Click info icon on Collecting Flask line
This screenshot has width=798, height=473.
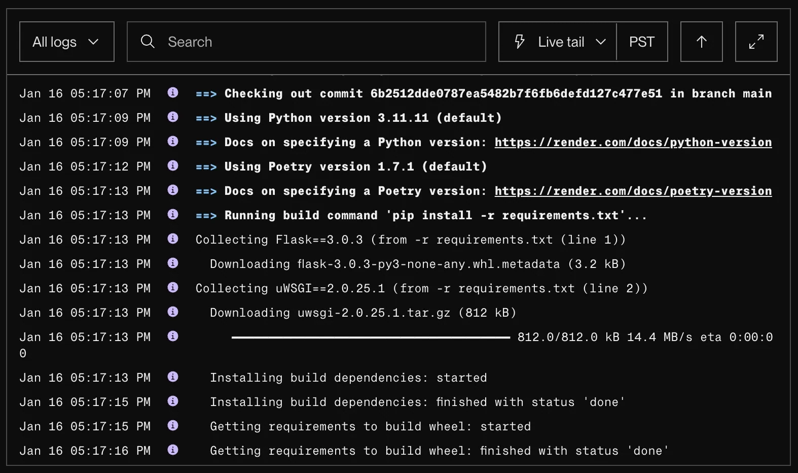[x=173, y=239]
